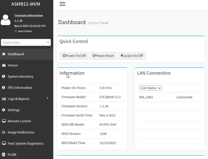Click the Dashboard home icon in sidebar
The width and height of the screenshot is (208, 159).
[x=4, y=54]
